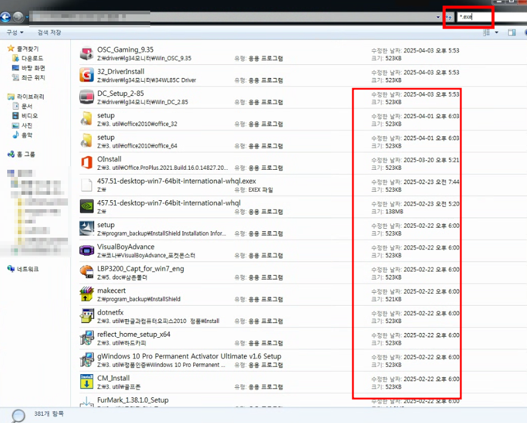The height and width of the screenshot is (423, 527).
Task: Select the file name FurMark_1.38.1.0_Setup
Action: coord(133,400)
